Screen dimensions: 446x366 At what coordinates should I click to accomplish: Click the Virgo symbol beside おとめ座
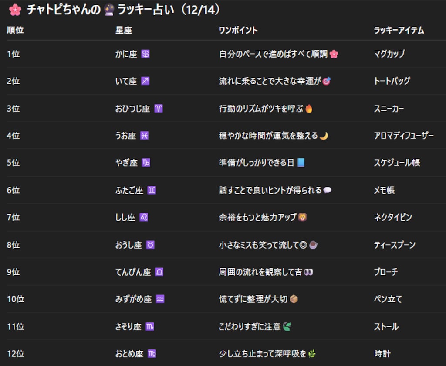(152, 354)
